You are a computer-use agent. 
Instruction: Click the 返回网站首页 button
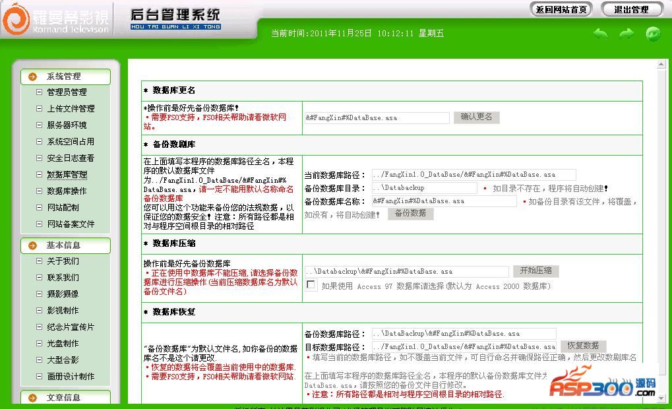point(561,9)
